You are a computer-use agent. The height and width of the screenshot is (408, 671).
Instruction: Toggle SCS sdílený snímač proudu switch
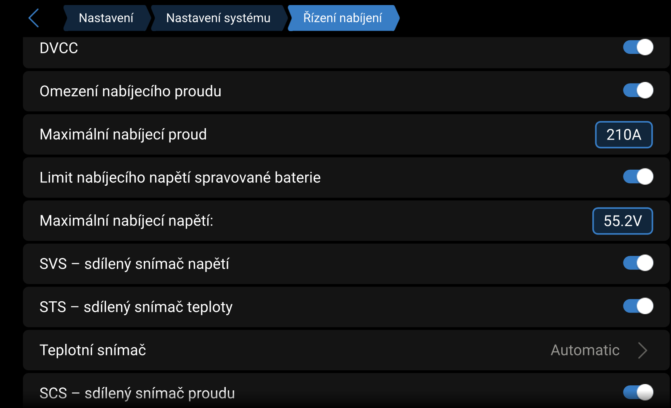coord(638,392)
